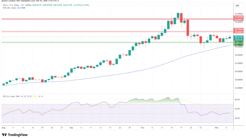Click the 52.60611 red price label

pyautogui.click(x=239, y=19)
